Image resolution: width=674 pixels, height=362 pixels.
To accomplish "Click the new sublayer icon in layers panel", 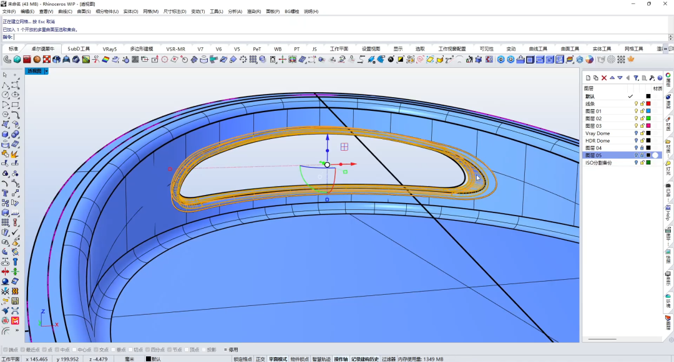I will pyautogui.click(x=596, y=78).
